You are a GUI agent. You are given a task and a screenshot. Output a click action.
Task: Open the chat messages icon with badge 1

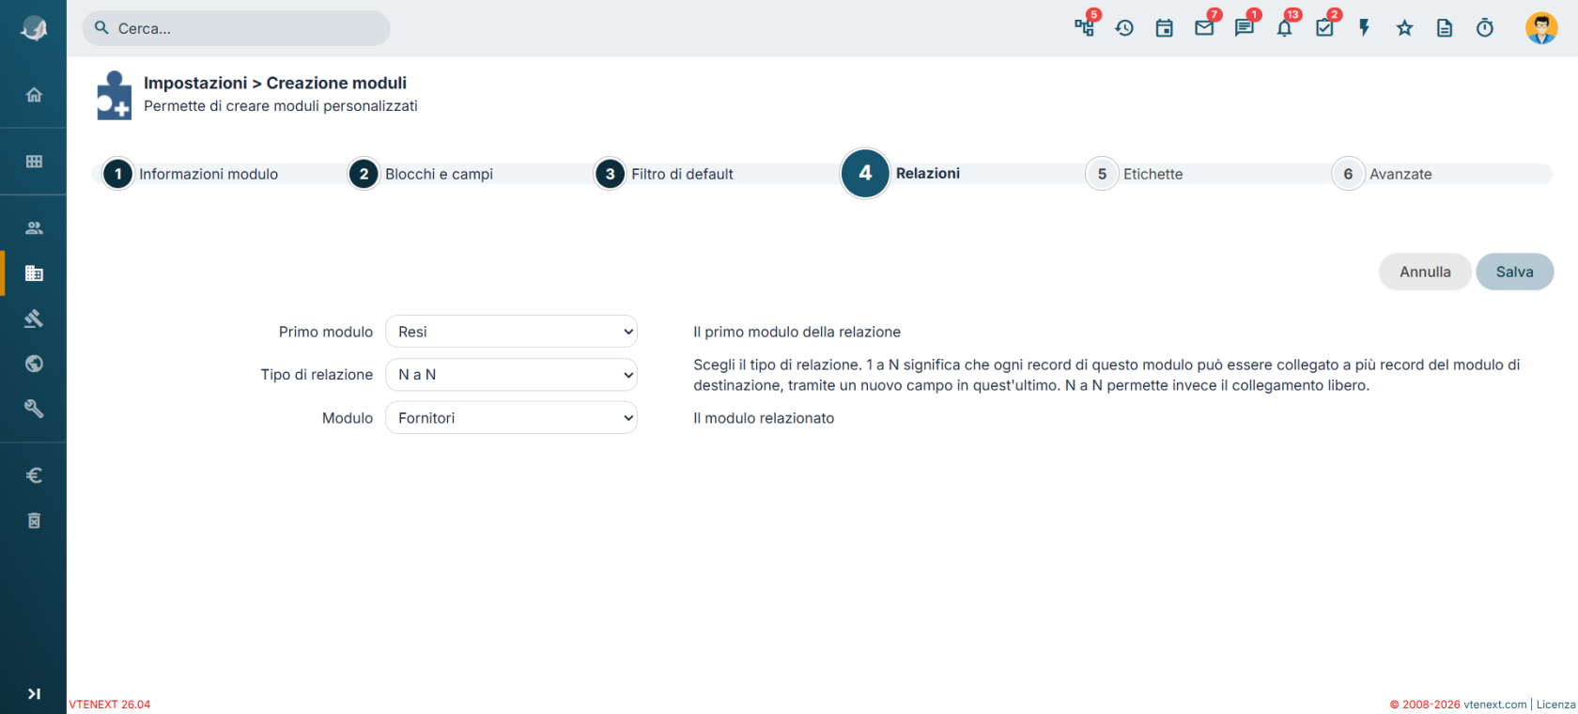[x=1245, y=28]
